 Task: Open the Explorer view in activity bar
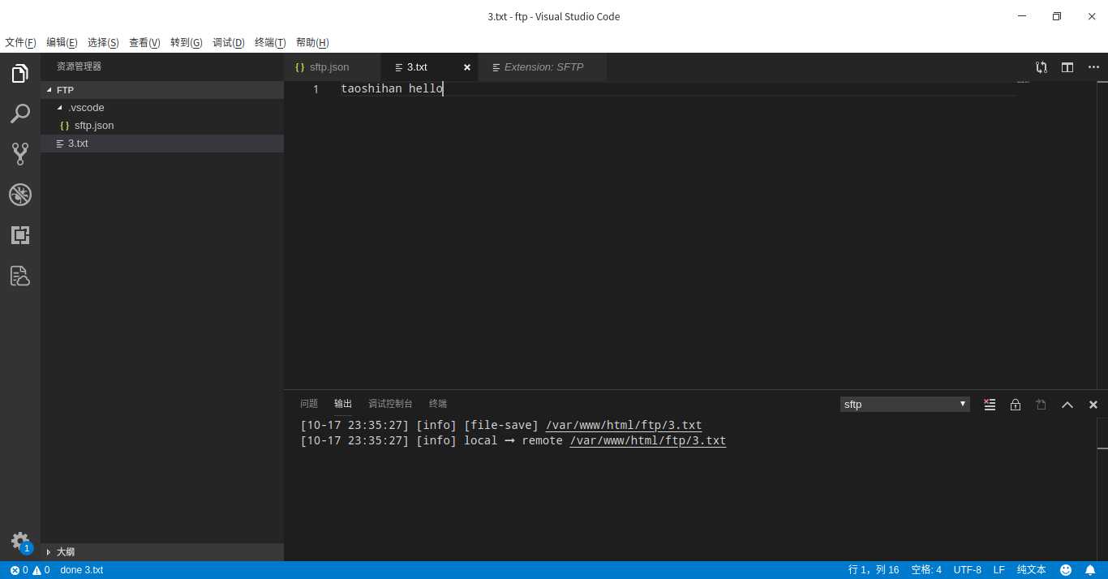20,74
